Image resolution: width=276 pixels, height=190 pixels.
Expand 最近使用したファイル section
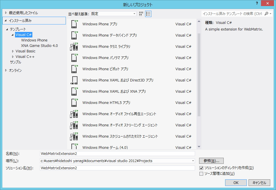(x=6, y=13)
